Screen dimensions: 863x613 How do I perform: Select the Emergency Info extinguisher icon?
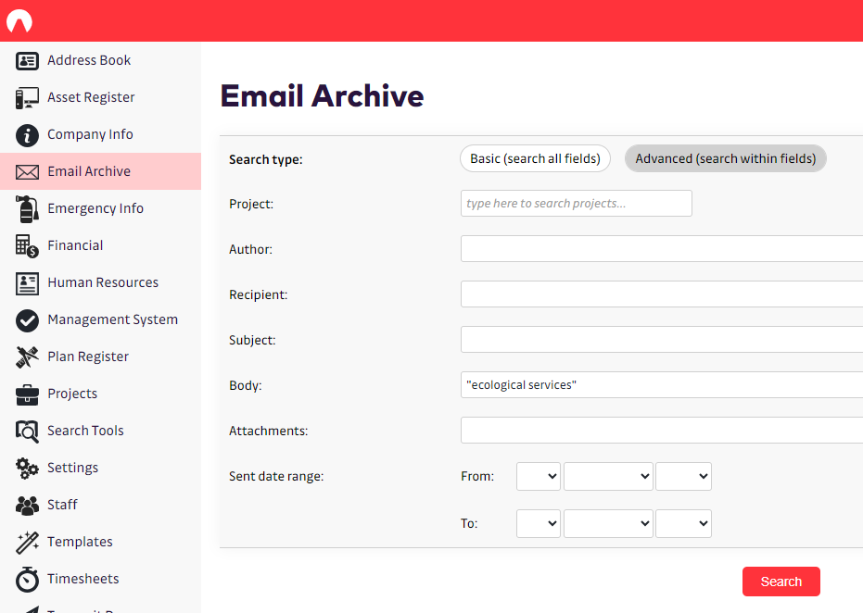(27, 208)
